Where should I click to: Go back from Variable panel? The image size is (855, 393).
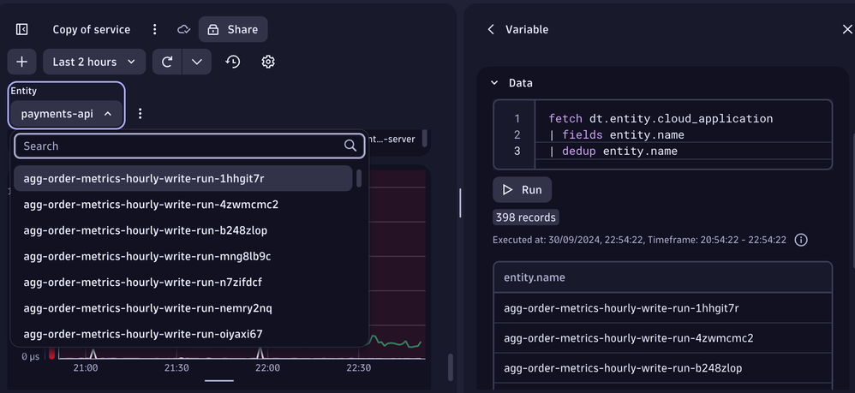coord(491,29)
